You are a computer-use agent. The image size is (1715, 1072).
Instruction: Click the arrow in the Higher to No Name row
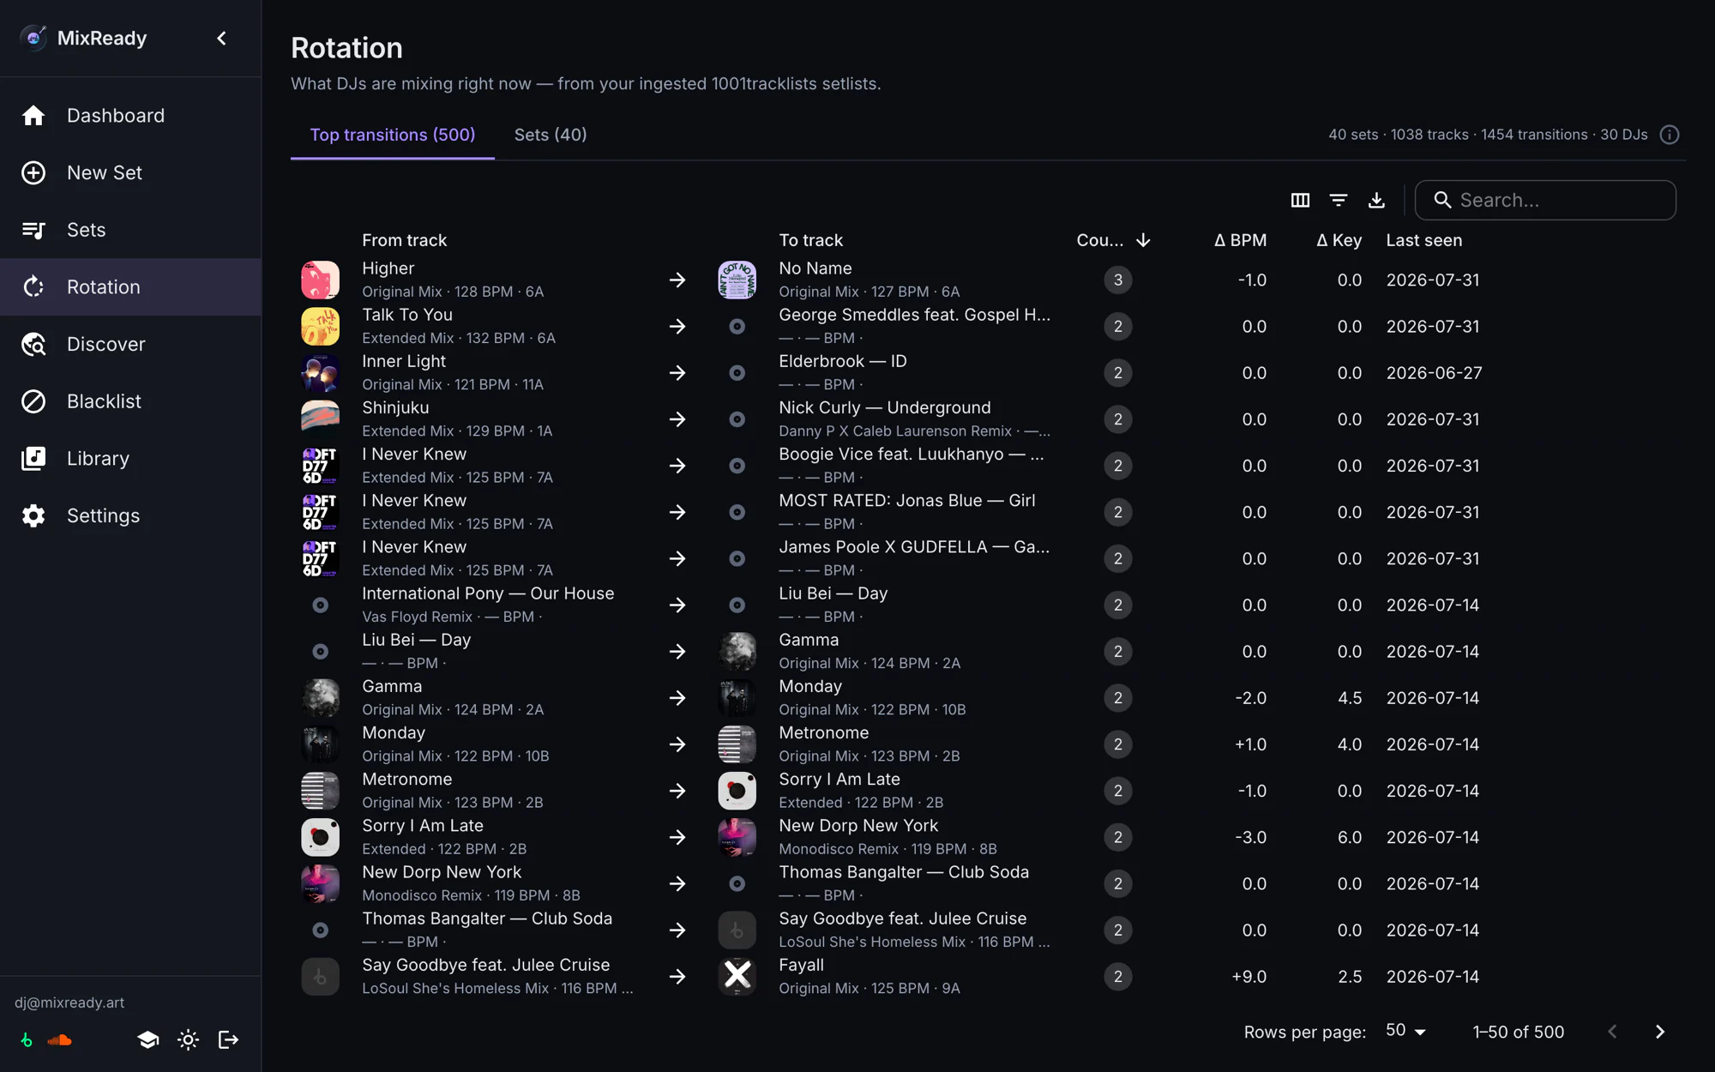[x=677, y=280]
